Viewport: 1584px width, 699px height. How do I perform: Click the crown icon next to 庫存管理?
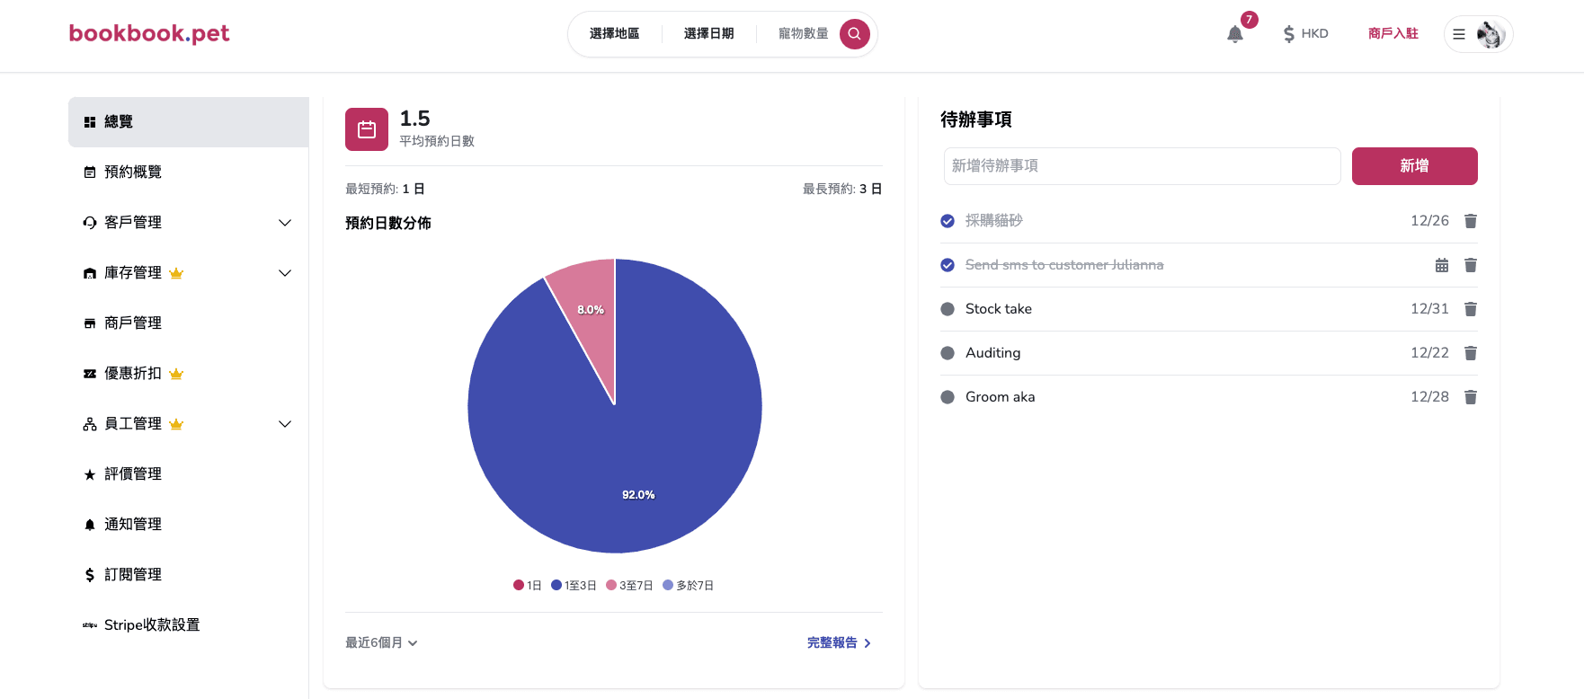(176, 273)
